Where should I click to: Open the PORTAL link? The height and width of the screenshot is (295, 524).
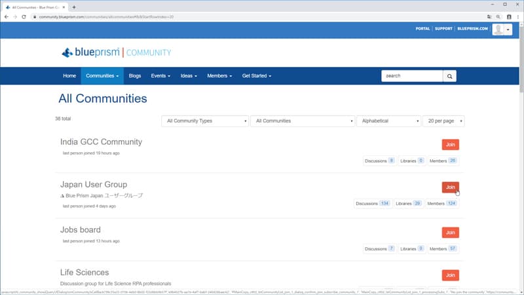[422, 29]
